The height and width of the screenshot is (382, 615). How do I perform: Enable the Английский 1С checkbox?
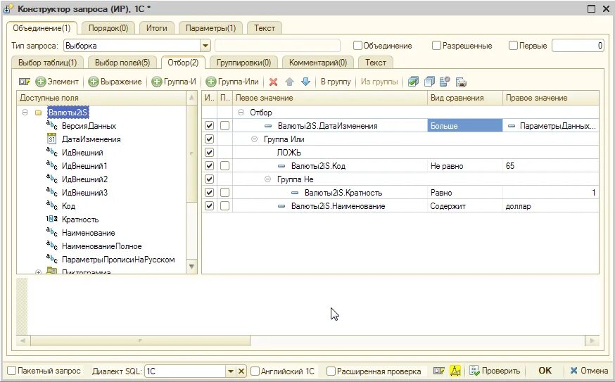(255, 371)
